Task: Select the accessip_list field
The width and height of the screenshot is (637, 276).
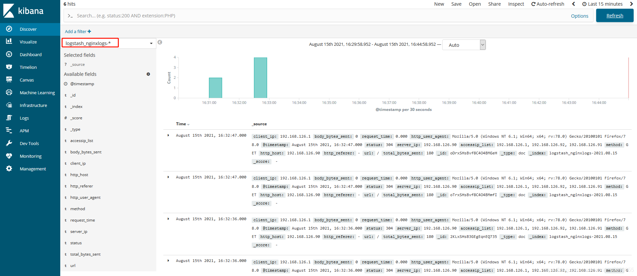Action: [x=82, y=141]
